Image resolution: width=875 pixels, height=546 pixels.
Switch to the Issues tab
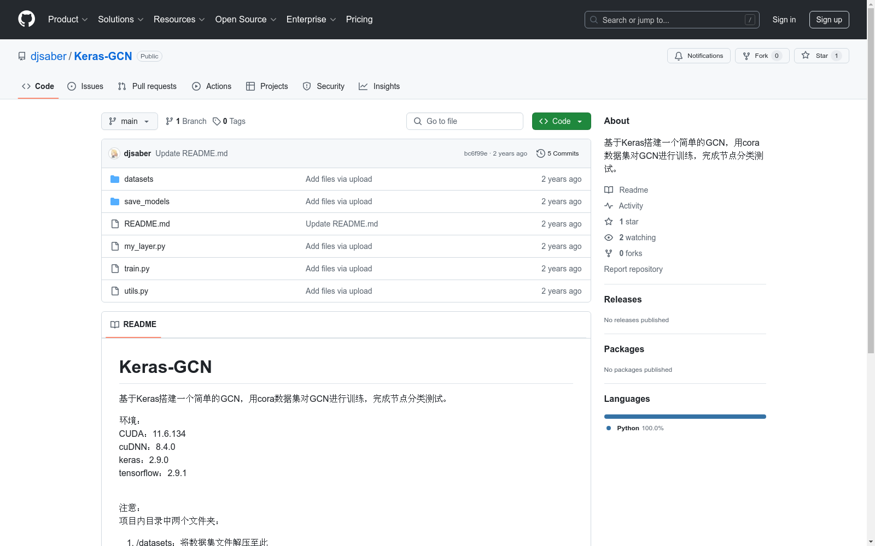pyautogui.click(x=85, y=86)
